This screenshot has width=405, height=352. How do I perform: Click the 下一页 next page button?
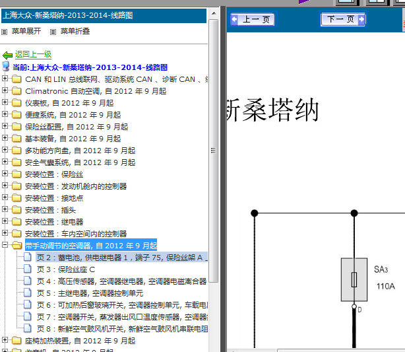(343, 19)
